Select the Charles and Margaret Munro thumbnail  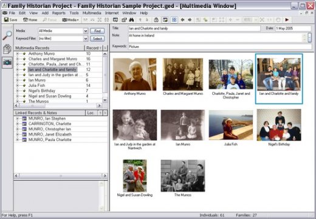coord(183,74)
